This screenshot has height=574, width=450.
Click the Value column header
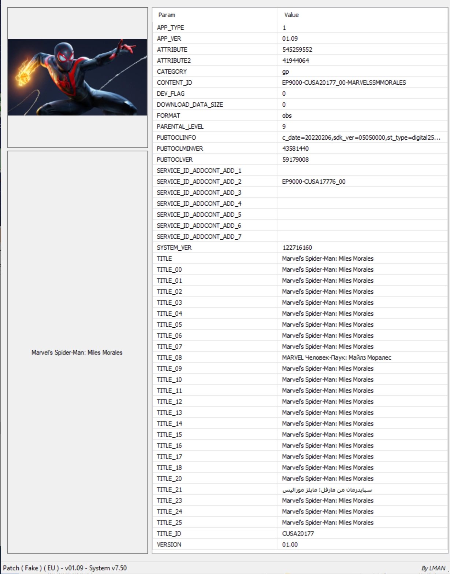coord(291,15)
